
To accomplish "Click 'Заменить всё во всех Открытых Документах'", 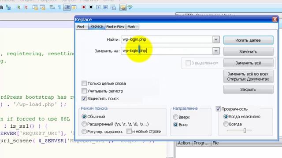I will click(248, 76).
